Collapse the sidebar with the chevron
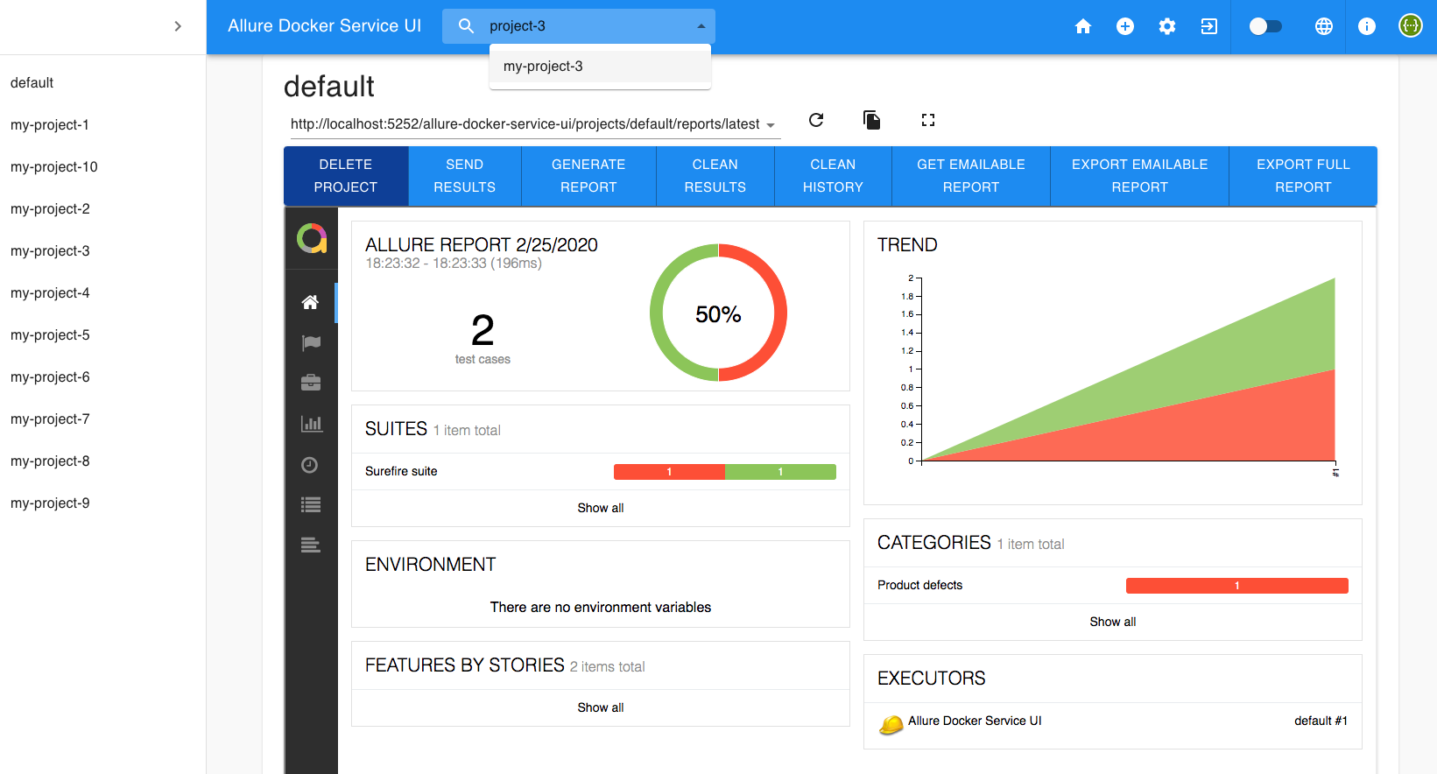 point(178,26)
